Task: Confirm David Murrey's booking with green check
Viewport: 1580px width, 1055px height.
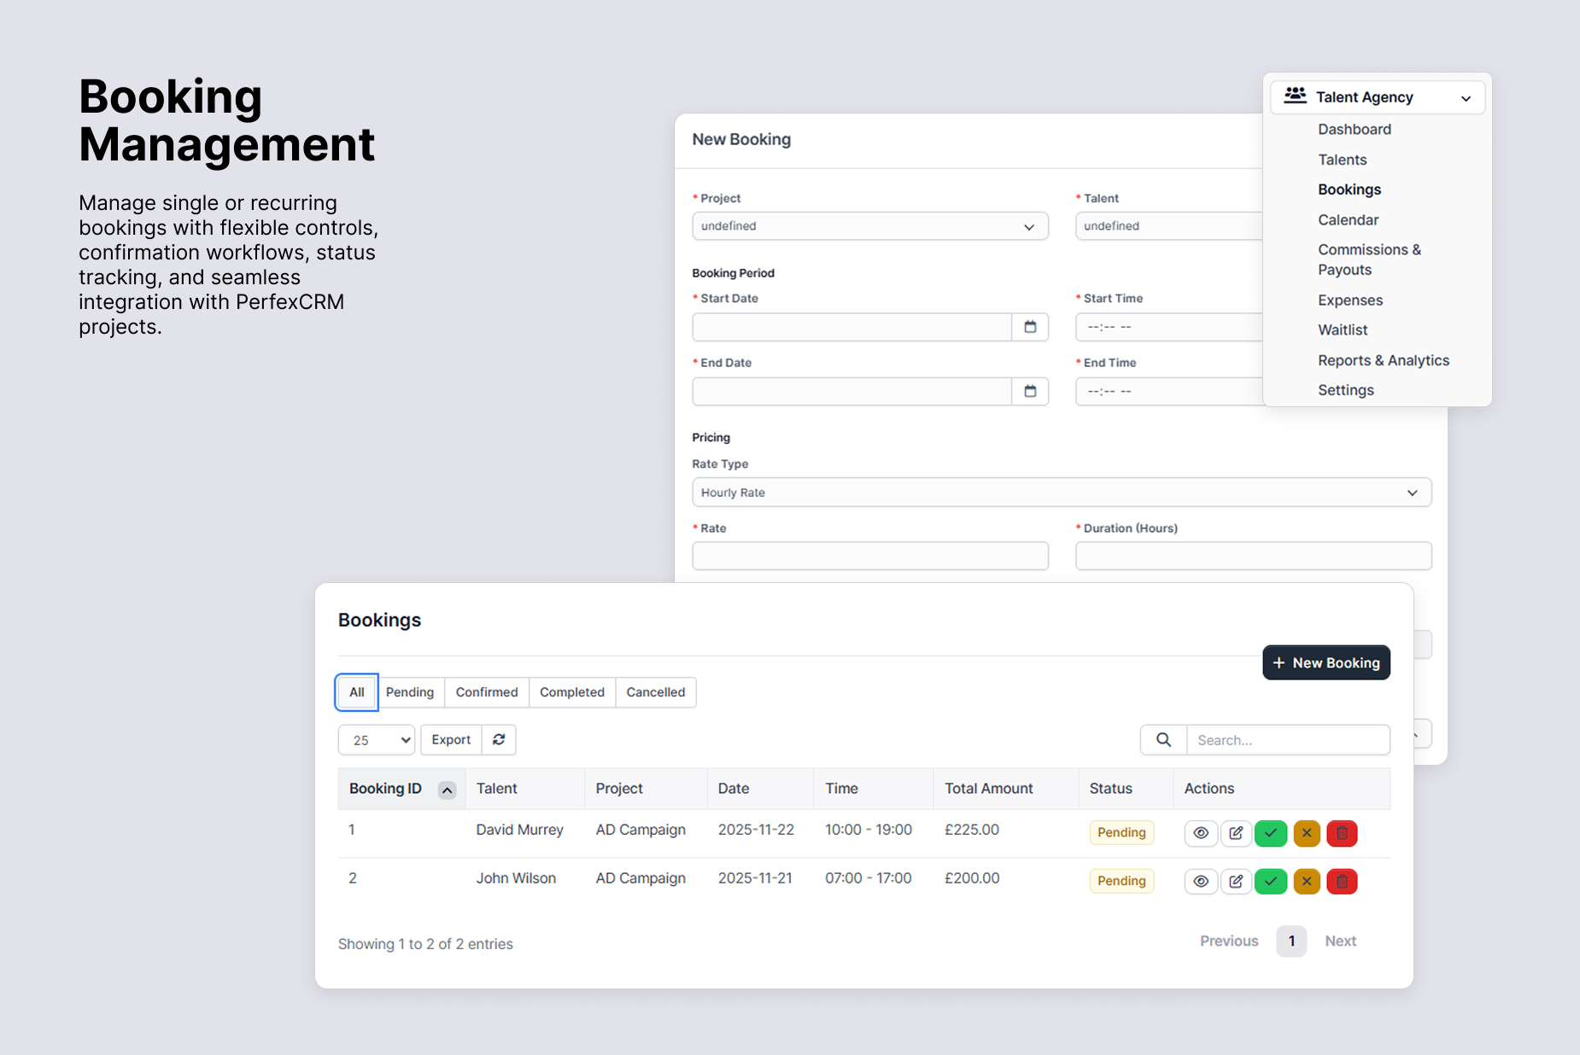Action: tap(1271, 833)
